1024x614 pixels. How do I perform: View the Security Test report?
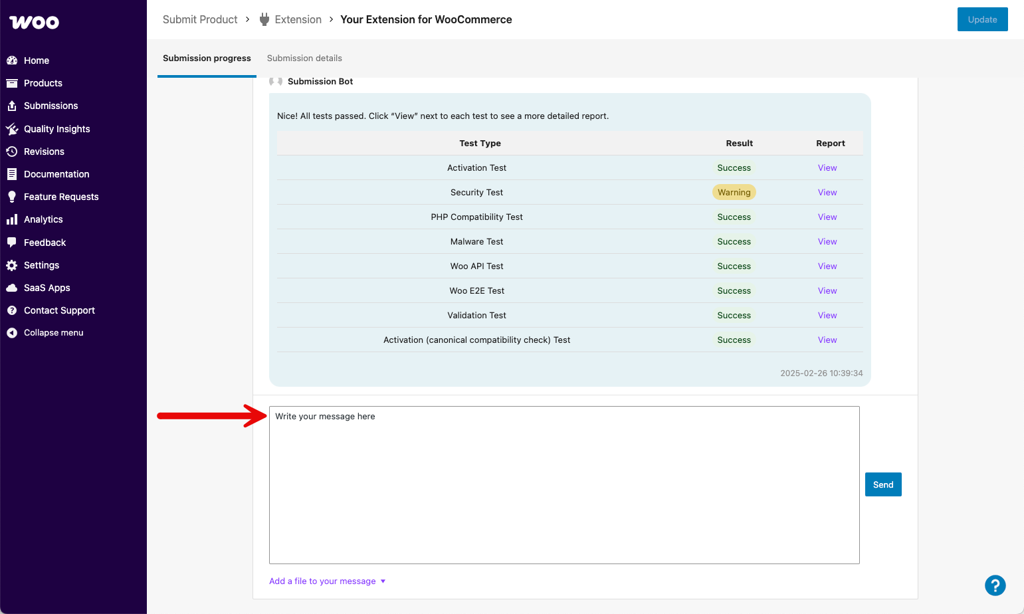click(827, 192)
